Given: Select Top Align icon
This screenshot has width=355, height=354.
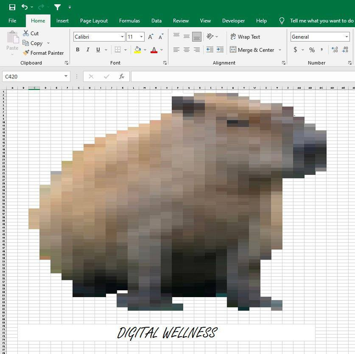Looking at the screenshot, I should [x=176, y=37].
